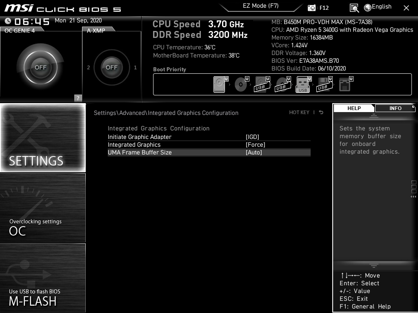Click the CPU Speed 3.70 GHz readout

[x=198, y=24]
